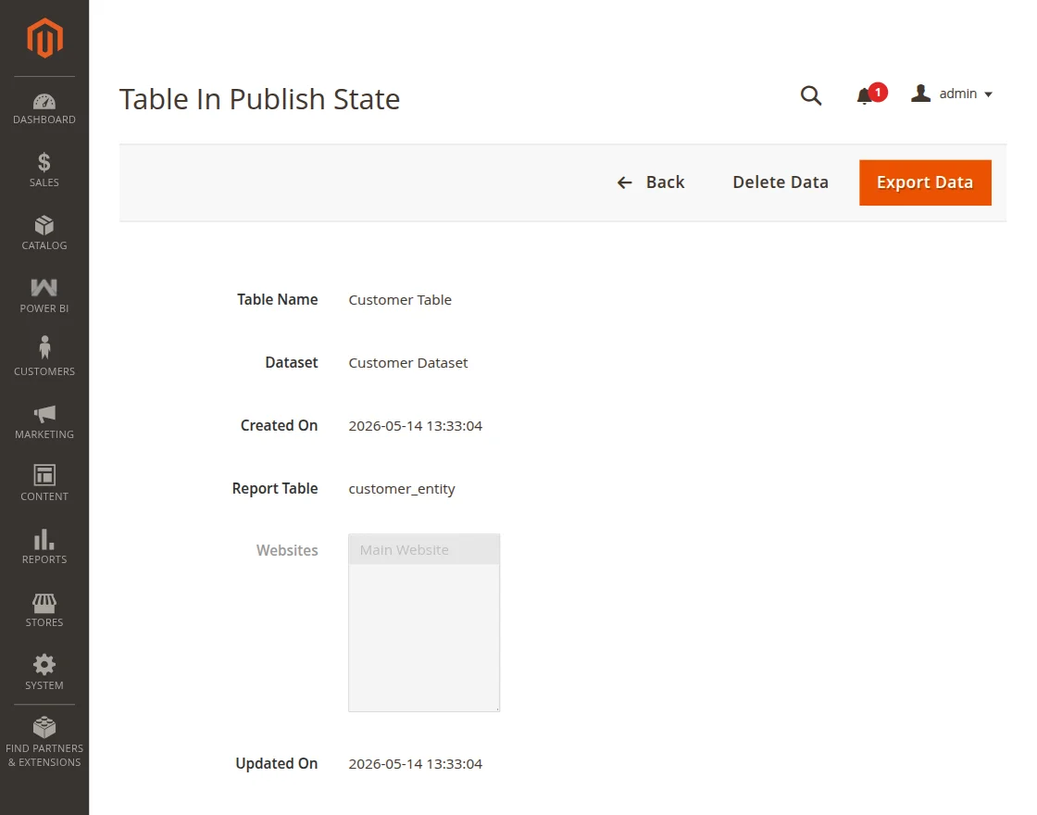Open the Dashboard gauge icon

pyautogui.click(x=44, y=101)
